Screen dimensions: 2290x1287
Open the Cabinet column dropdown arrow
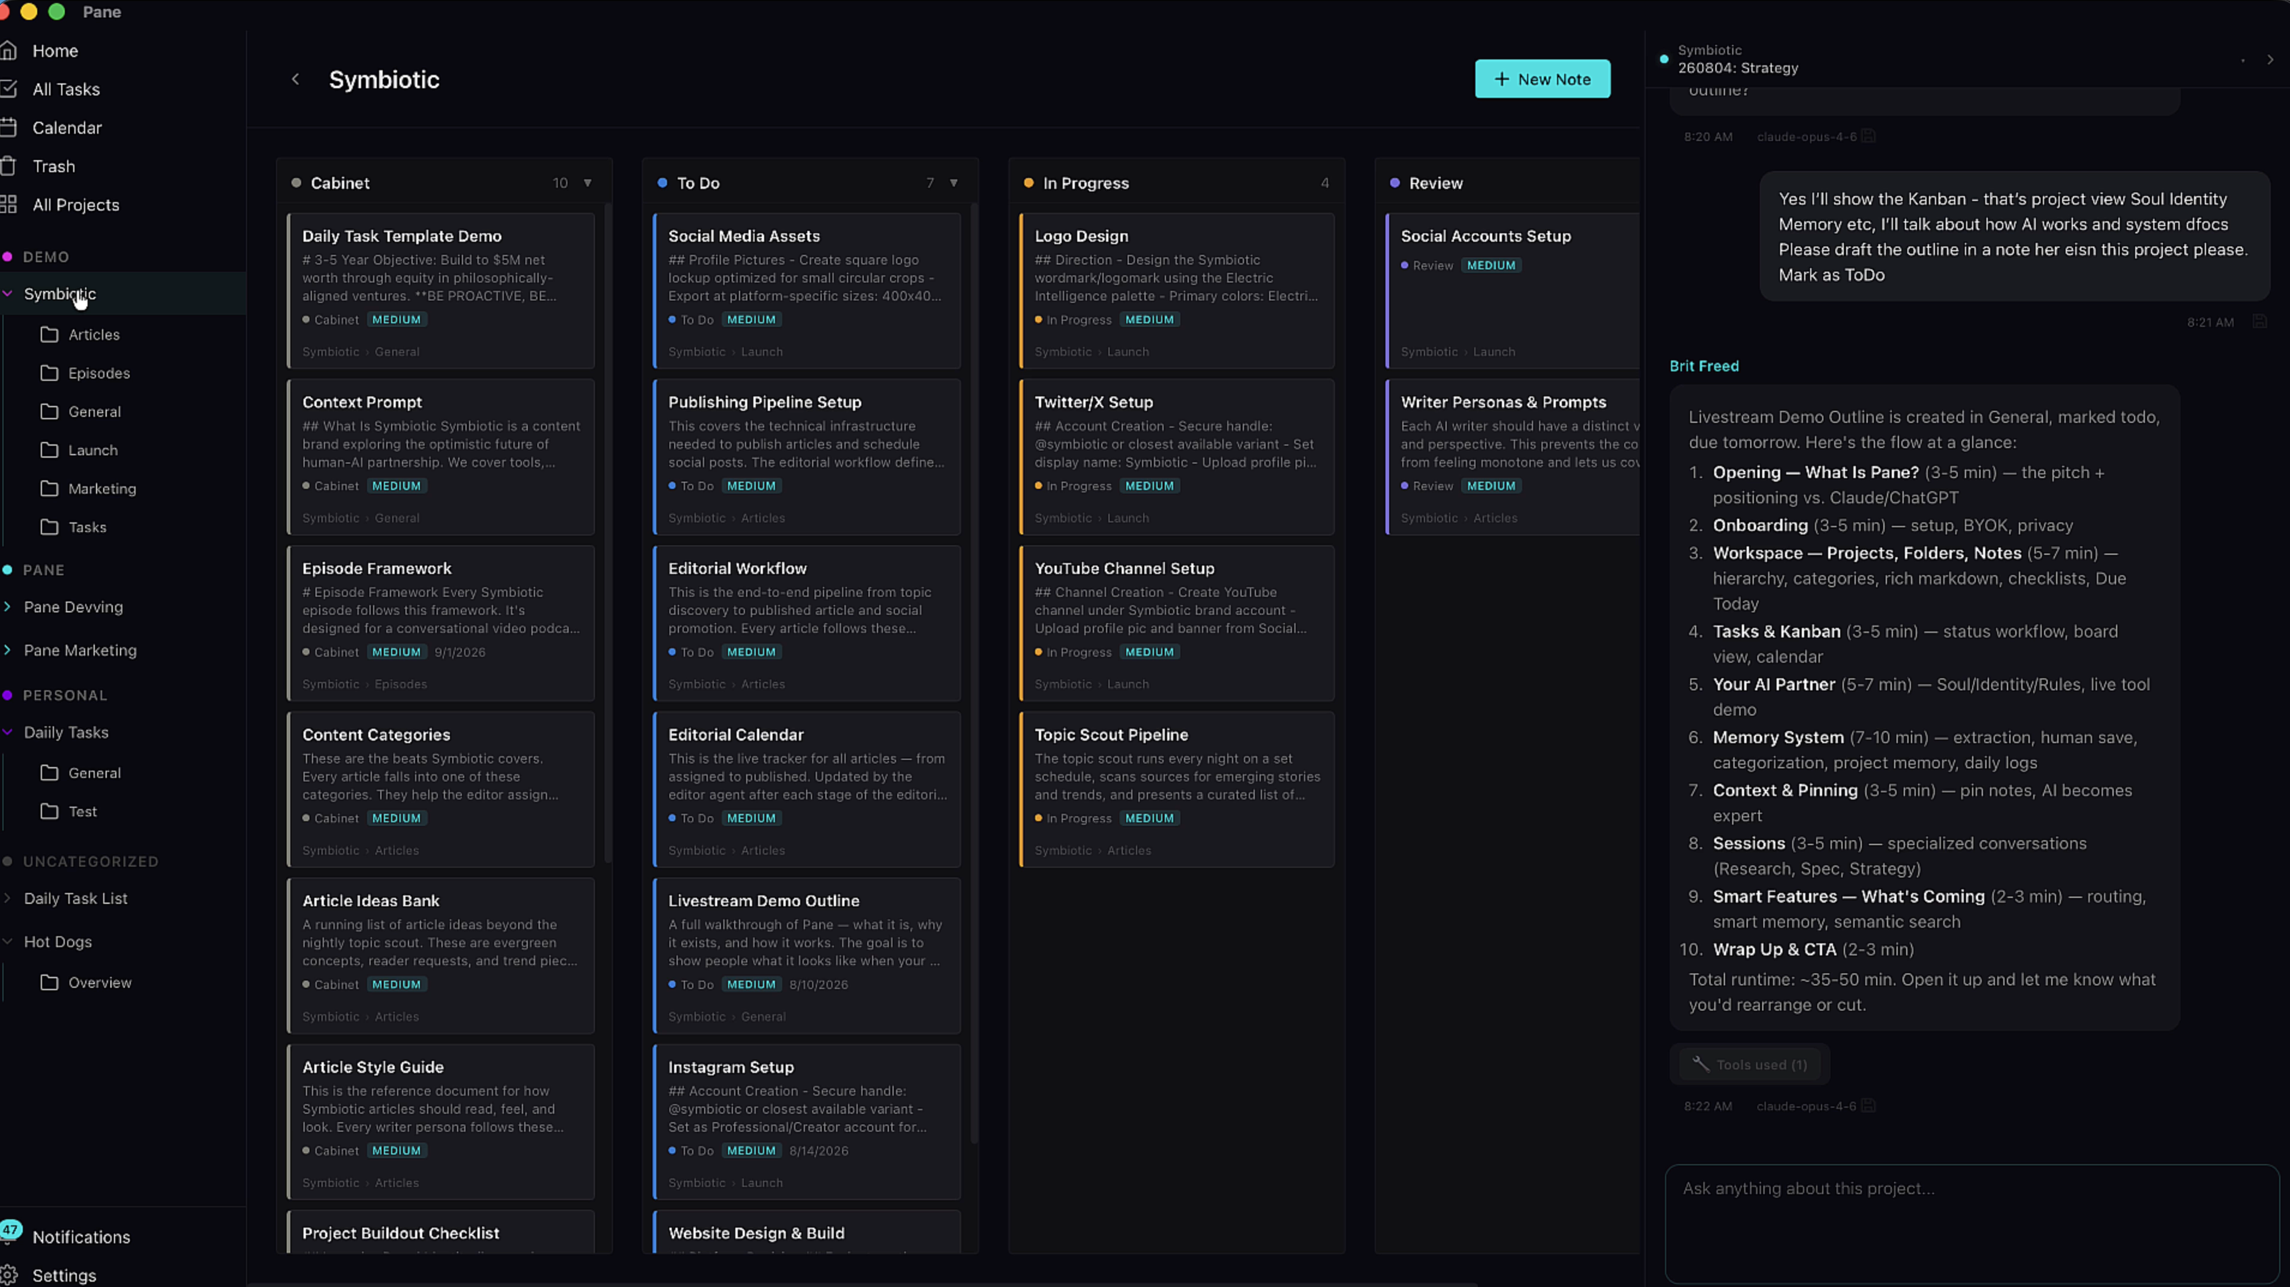pos(588,183)
